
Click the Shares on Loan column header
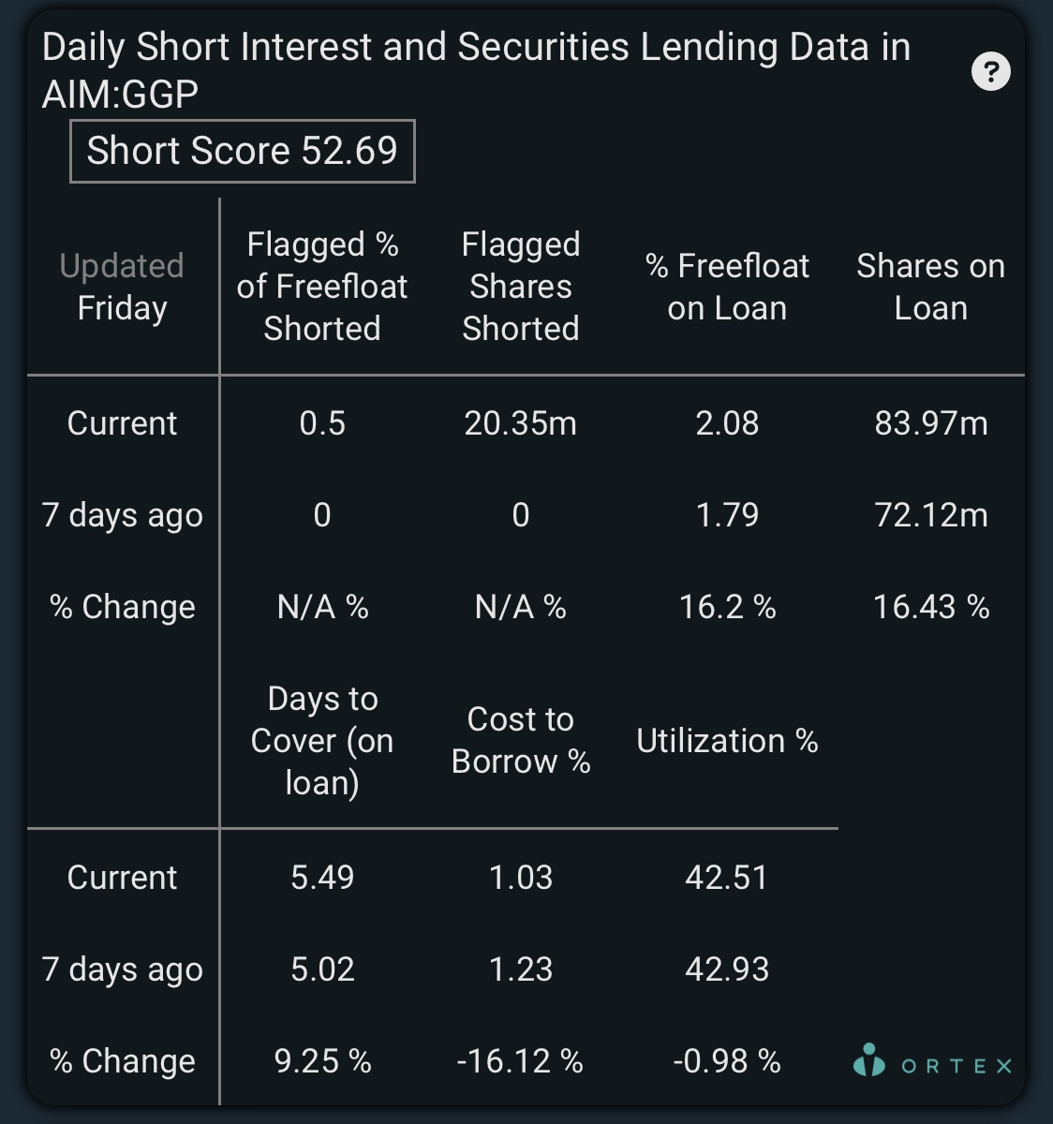pos(930,287)
